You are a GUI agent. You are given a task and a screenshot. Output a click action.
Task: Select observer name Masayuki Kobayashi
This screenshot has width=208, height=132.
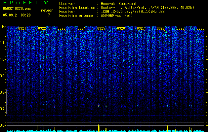click(119, 4)
